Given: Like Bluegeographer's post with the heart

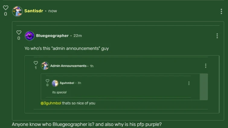Looking at the screenshot, I should pyautogui.click(x=19, y=32).
